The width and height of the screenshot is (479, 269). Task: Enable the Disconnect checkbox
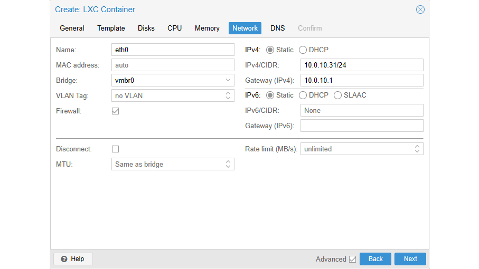(x=116, y=149)
